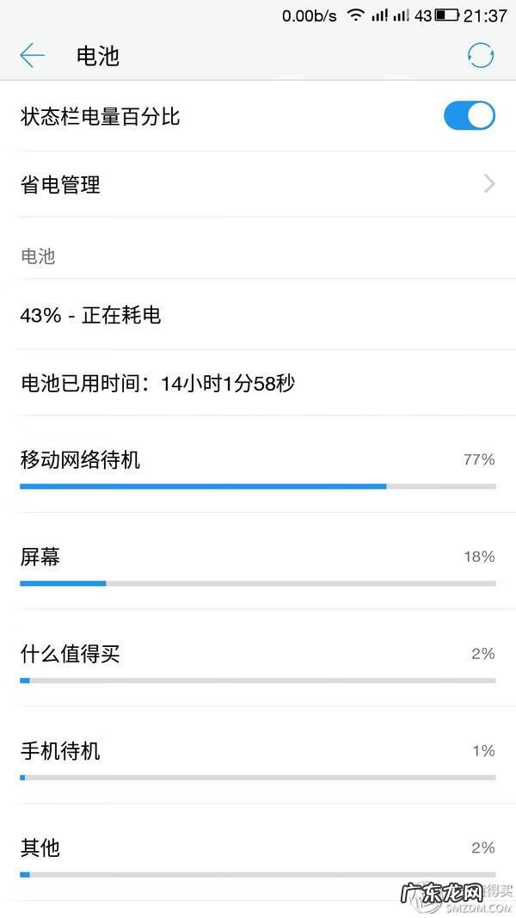Open 省电管理 via its chevron arrow

pos(488,184)
